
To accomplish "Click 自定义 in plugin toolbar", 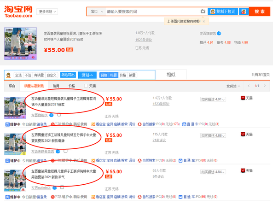I will click(52, 75).
